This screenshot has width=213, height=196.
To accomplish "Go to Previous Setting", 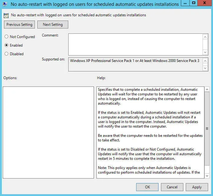I will [19, 25].
